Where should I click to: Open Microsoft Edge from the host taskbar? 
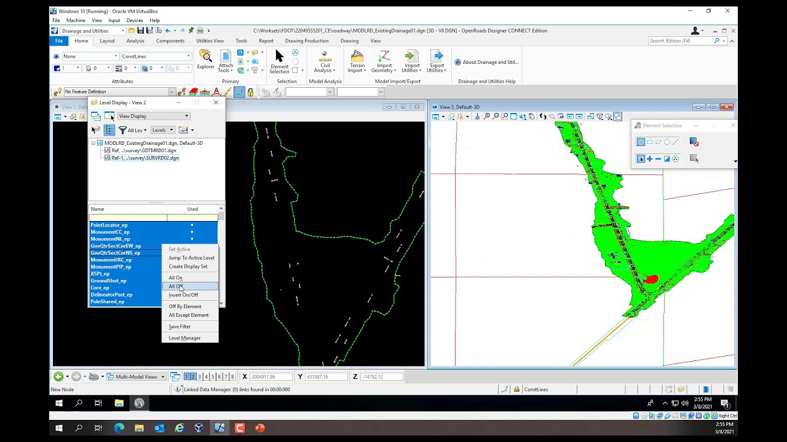(x=119, y=428)
